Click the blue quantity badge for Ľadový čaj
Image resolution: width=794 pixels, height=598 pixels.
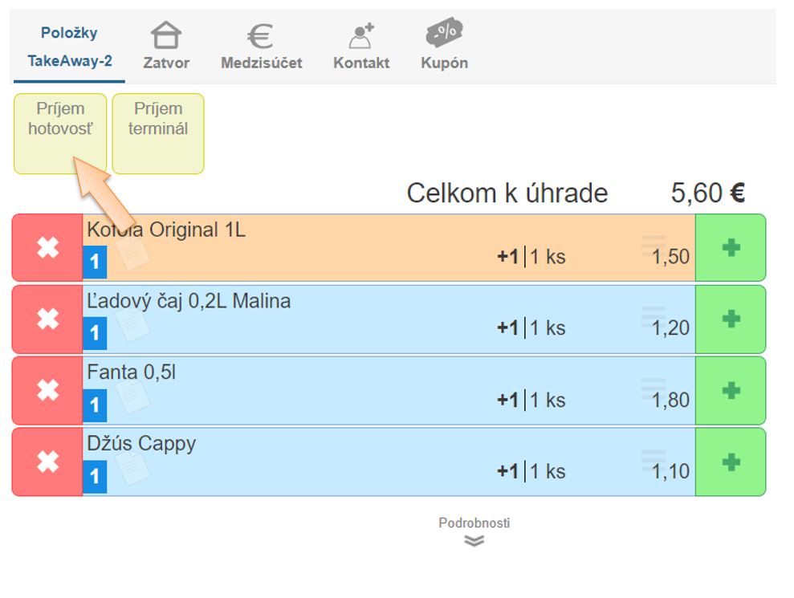[x=95, y=332]
